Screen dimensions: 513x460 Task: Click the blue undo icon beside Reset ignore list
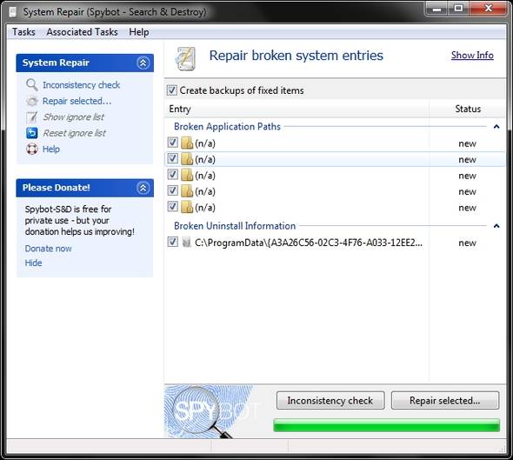pyautogui.click(x=31, y=133)
